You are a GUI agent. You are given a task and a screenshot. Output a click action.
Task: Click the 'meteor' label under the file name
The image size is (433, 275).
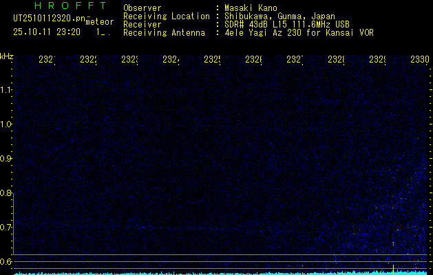[100, 22]
